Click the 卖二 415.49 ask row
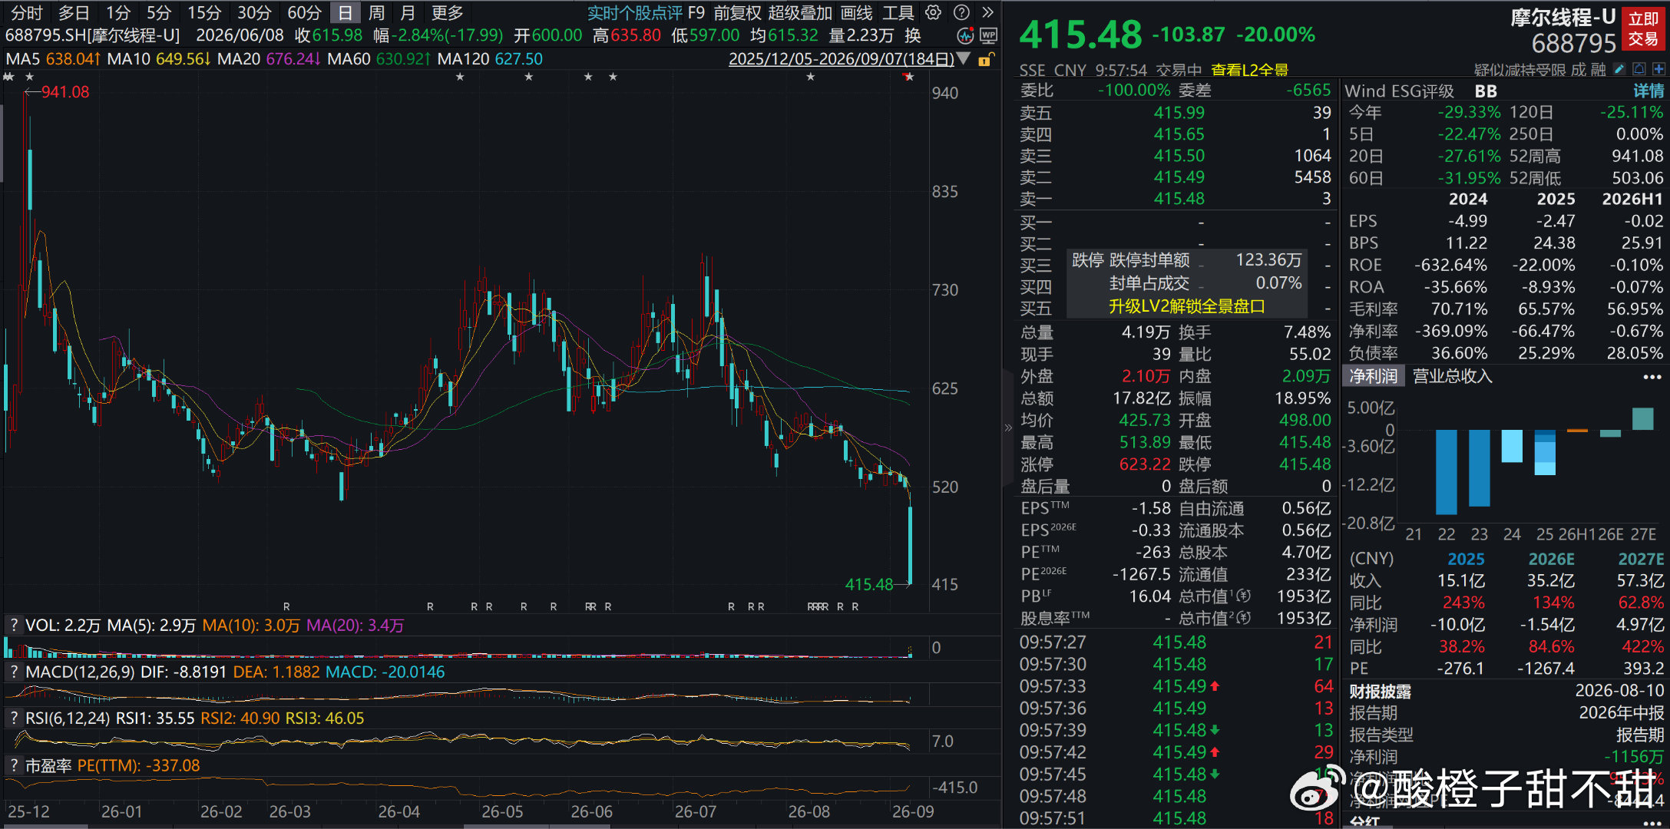 click(1175, 177)
